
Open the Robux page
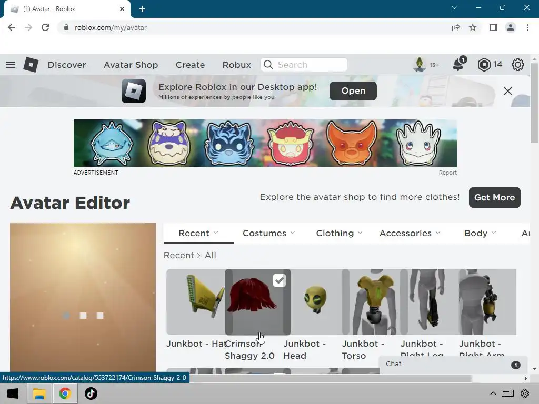click(236, 65)
